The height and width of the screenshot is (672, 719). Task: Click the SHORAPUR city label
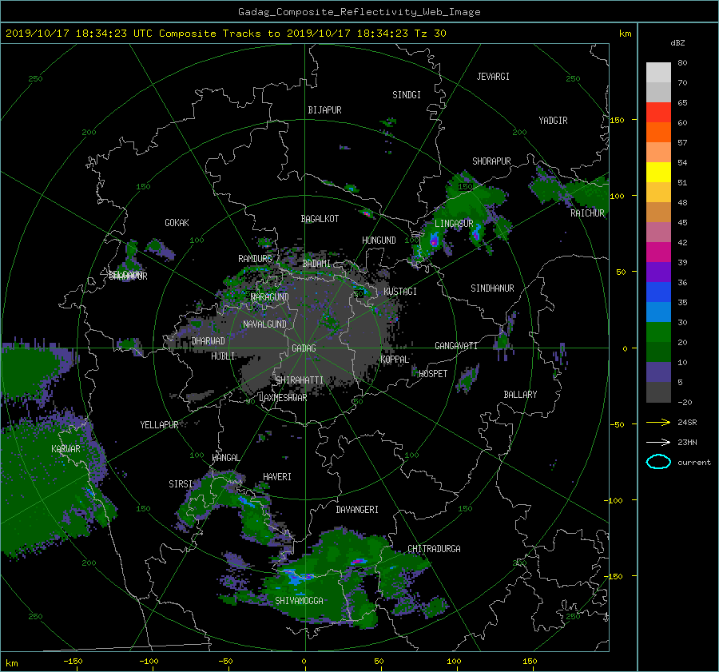pyautogui.click(x=491, y=161)
